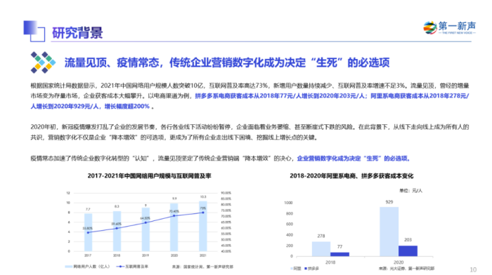This screenshot has width=492, height=275.
Task: Click the 1000 y-axis label in cost chart
Action: (x=288, y=203)
